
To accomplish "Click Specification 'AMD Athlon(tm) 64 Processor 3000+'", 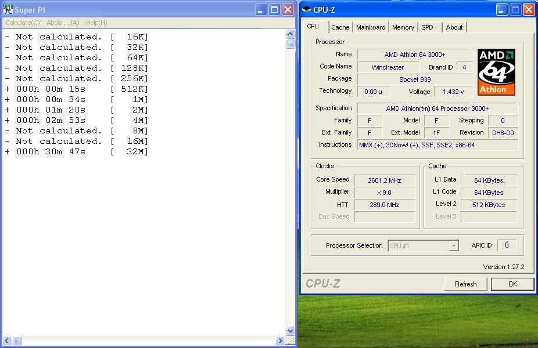I will (437, 108).
